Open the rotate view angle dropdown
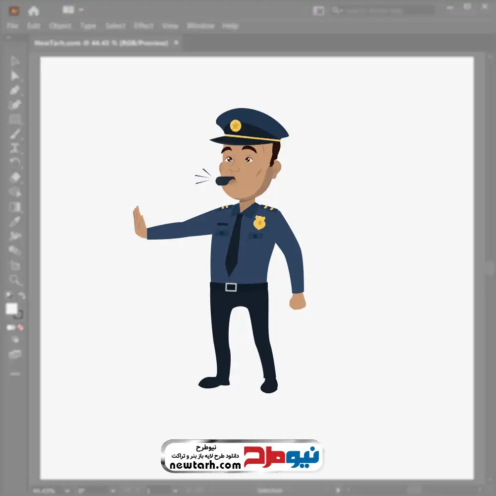The image size is (496, 496). pyautogui.click(x=113, y=491)
